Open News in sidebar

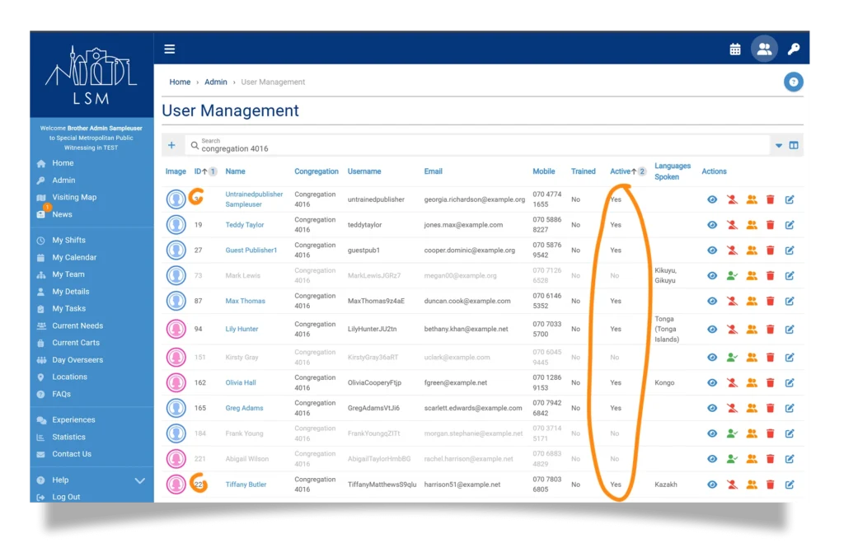(x=62, y=215)
